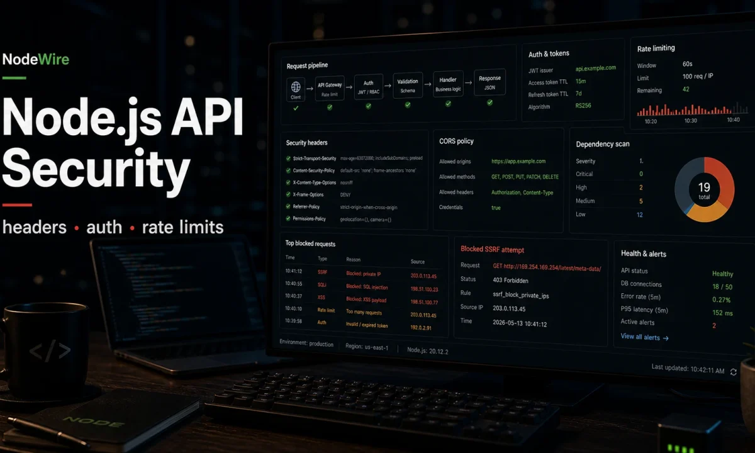Click the Low severity count 12
The width and height of the screenshot is (755, 453).
639,215
